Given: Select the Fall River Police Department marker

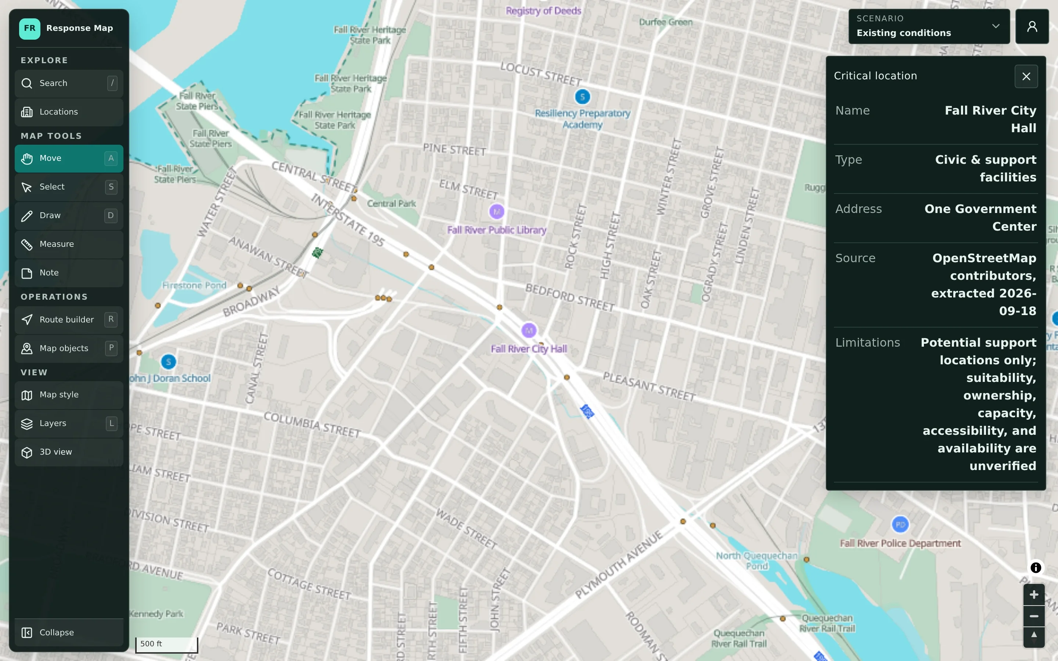Looking at the screenshot, I should click(900, 525).
